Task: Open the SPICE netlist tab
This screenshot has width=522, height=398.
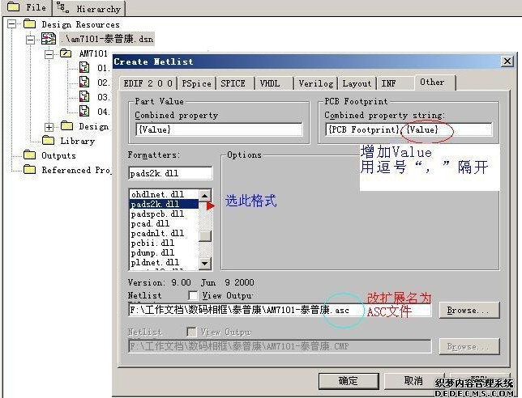Action: point(233,83)
